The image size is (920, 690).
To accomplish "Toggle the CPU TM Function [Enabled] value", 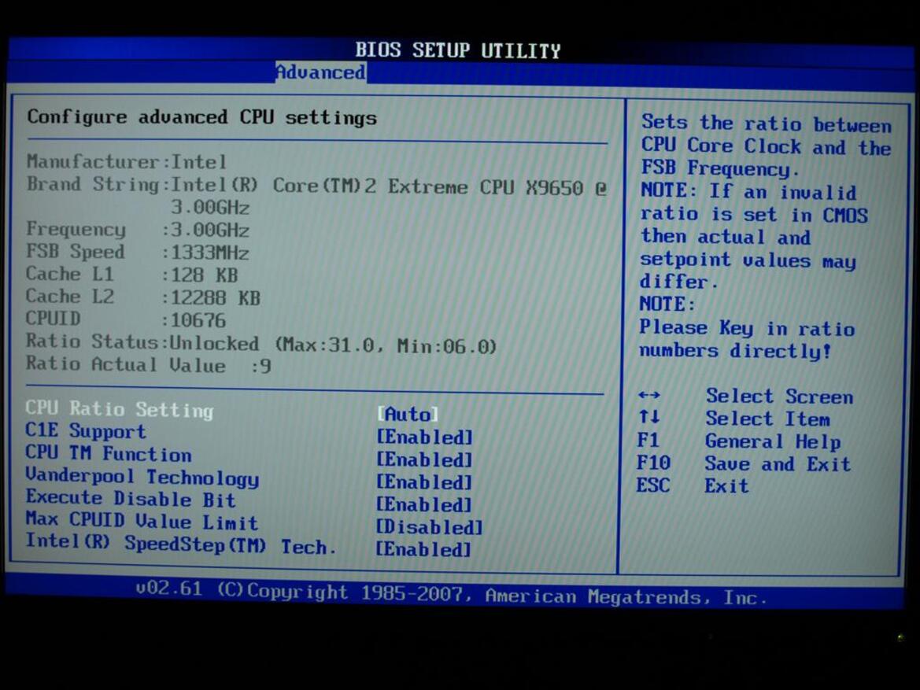I will click(424, 459).
